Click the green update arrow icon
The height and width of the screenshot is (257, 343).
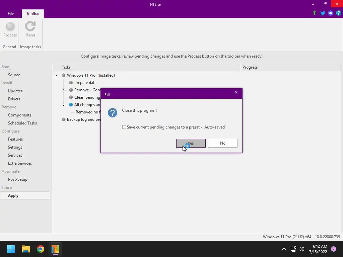[314, 13]
